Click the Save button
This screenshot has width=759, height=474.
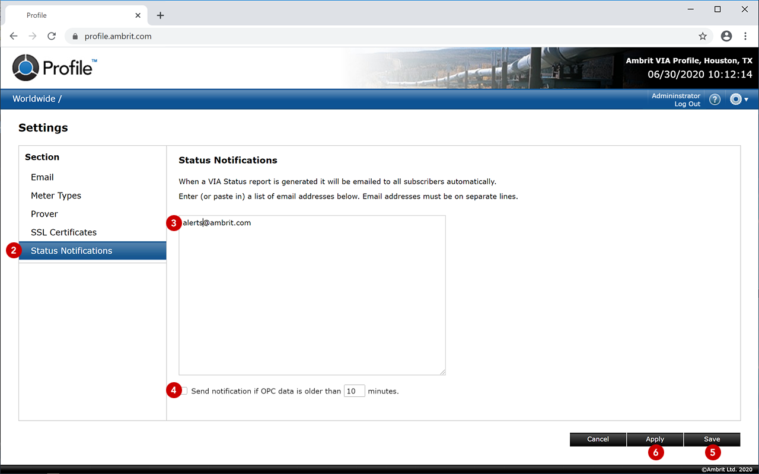coord(712,439)
